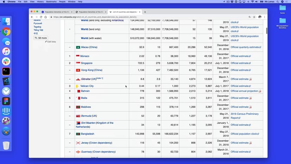
Task: Open the Music app in the dock
Action: [6, 51]
